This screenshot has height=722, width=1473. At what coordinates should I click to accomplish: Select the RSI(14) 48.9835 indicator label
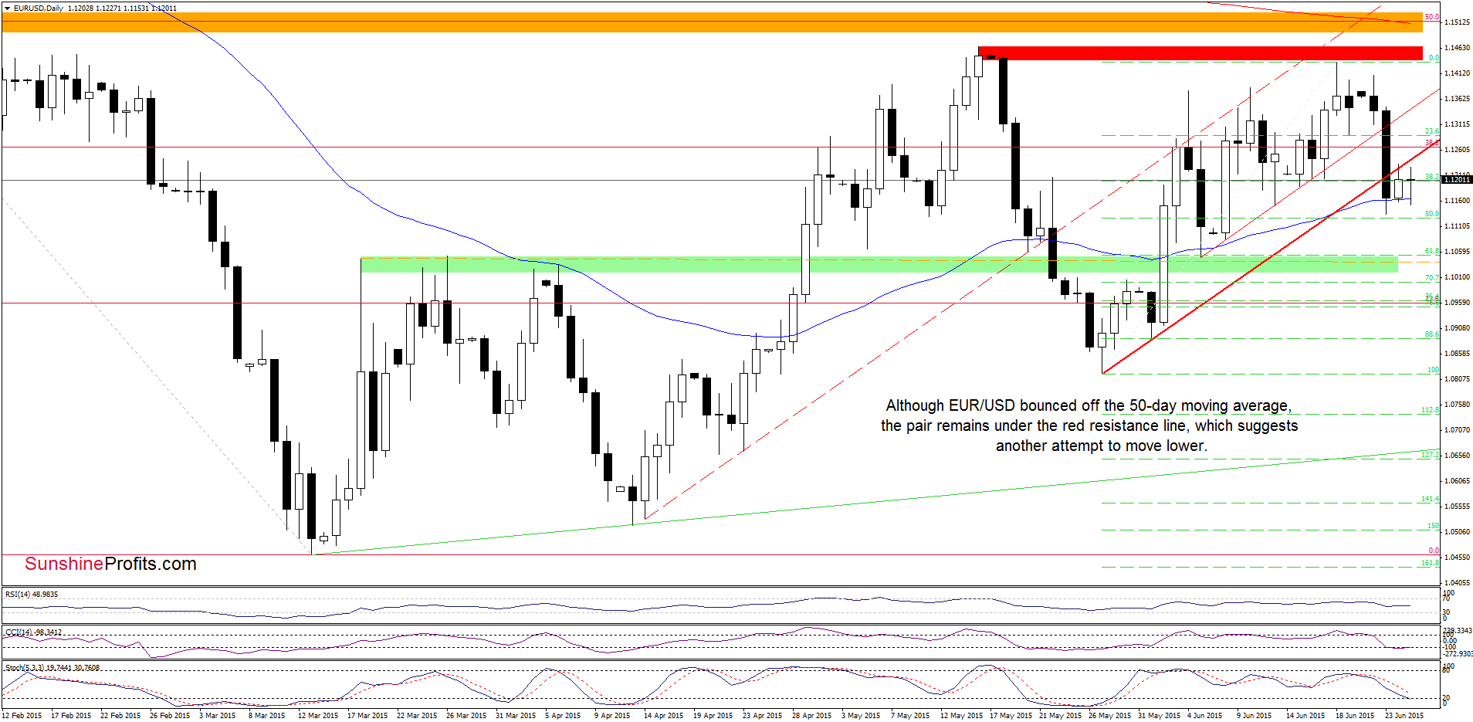pyautogui.click(x=32, y=595)
